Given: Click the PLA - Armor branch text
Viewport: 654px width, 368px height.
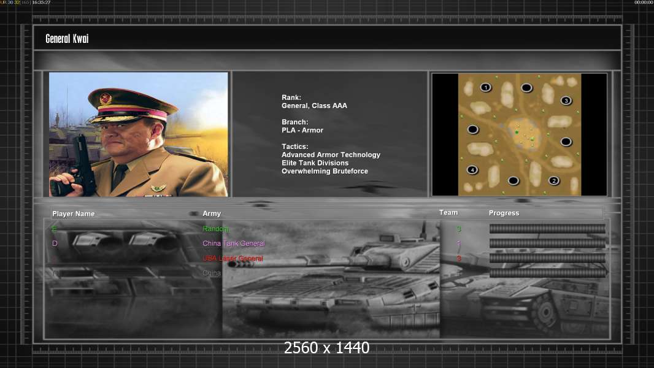Looking at the screenshot, I should click(x=302, y=131).
